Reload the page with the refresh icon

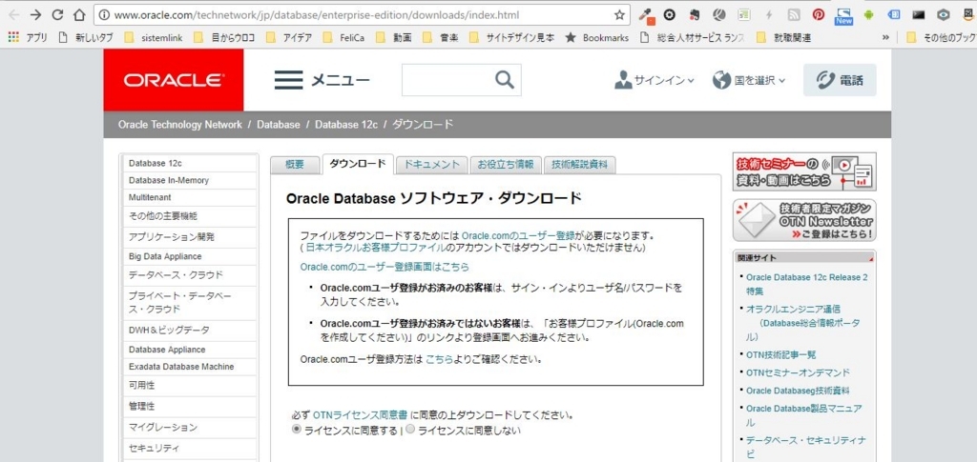click(57, 15)
